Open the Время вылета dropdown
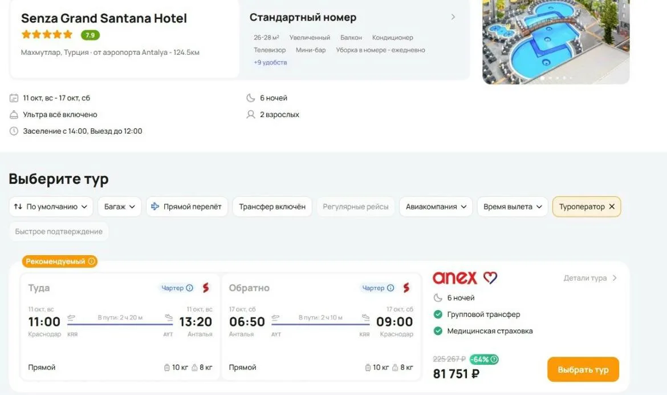 (513, 207)
